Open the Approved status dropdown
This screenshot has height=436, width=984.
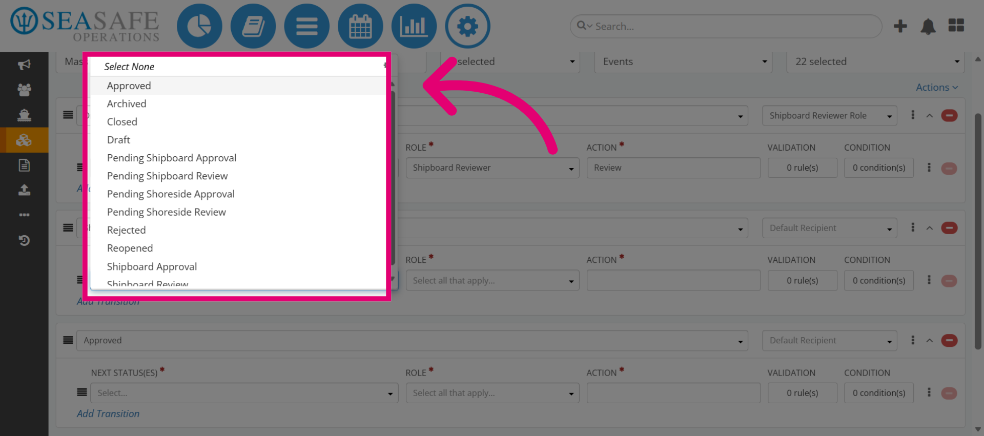pos(412,341)
